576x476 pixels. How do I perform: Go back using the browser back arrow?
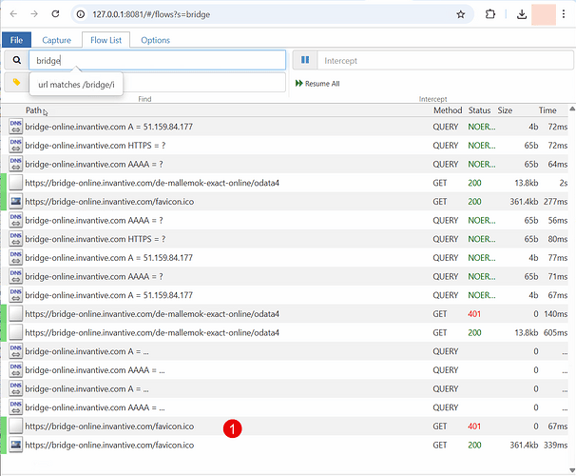coord(13,14)
